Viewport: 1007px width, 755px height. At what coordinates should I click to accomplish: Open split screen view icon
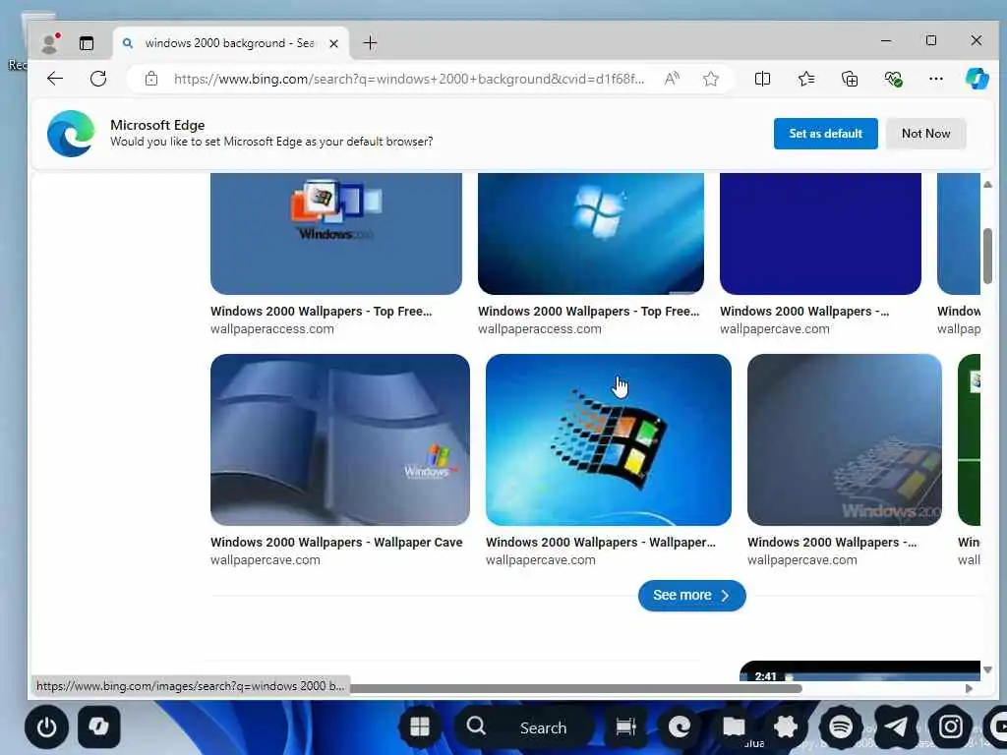pyautogui.click(x=762, y=79)
